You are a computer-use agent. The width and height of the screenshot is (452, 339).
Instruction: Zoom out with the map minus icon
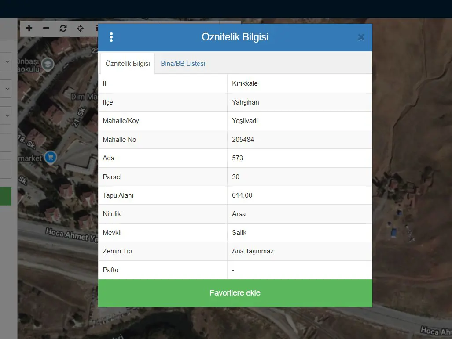pos(46,28)
